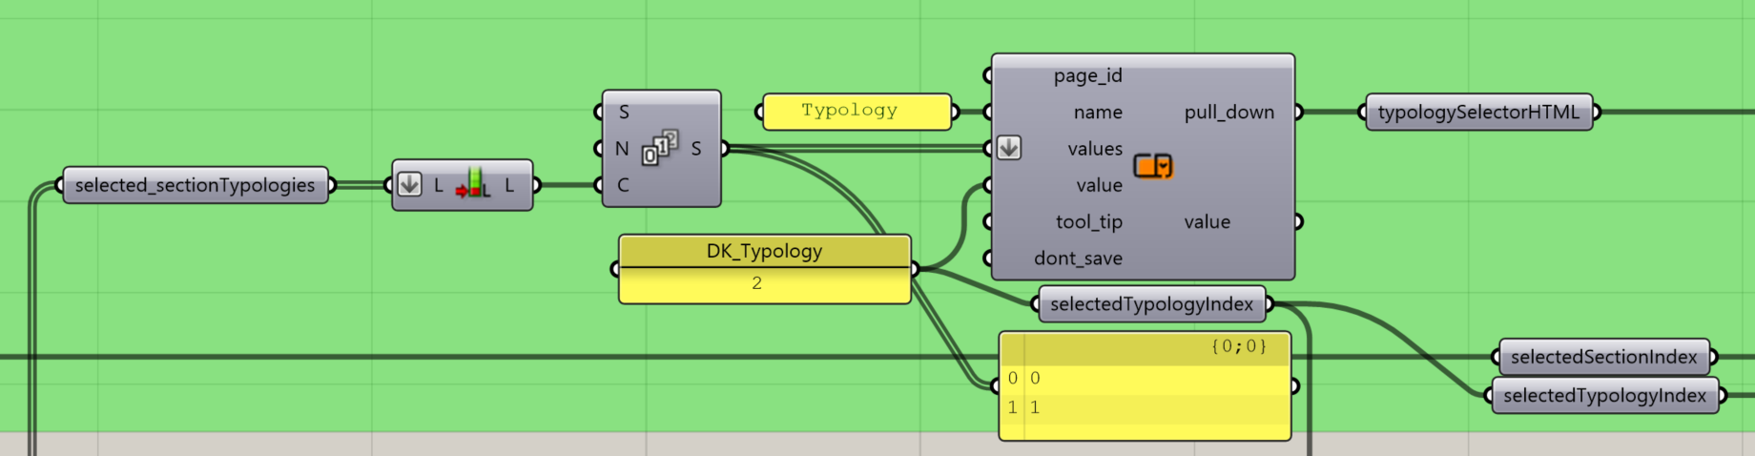
Task: Click the S output of the Sub List component
Action: (696, 148)
